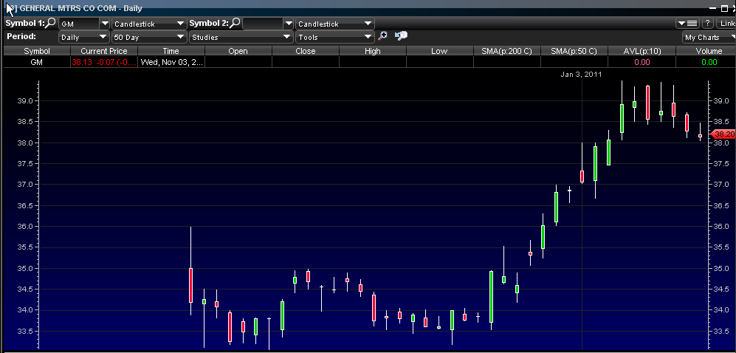Click the green 0.00 Volume value
This screenshot has width=736, height=353.
tap(709, 62)
